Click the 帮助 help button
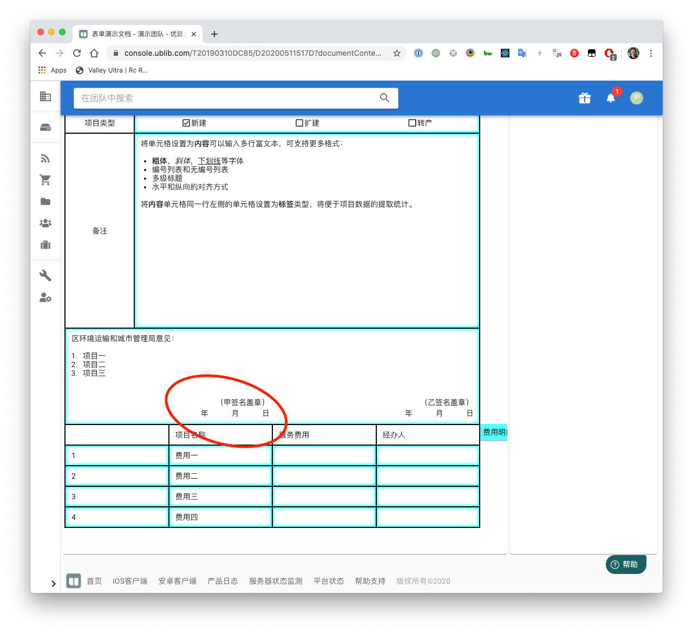The height and width of the screenshot is (633, 693). (x=625, y=564)
